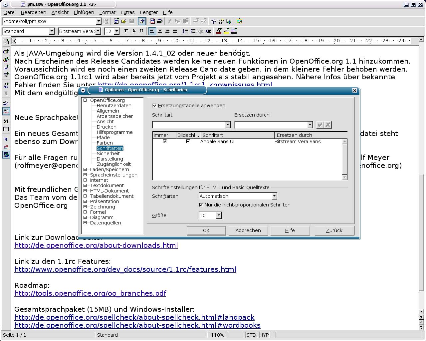Screen dimensions: 426x341
Task: Uncheck 'Ersetzungstabelle anwenden' checkbox
Action: coord(154,106)
